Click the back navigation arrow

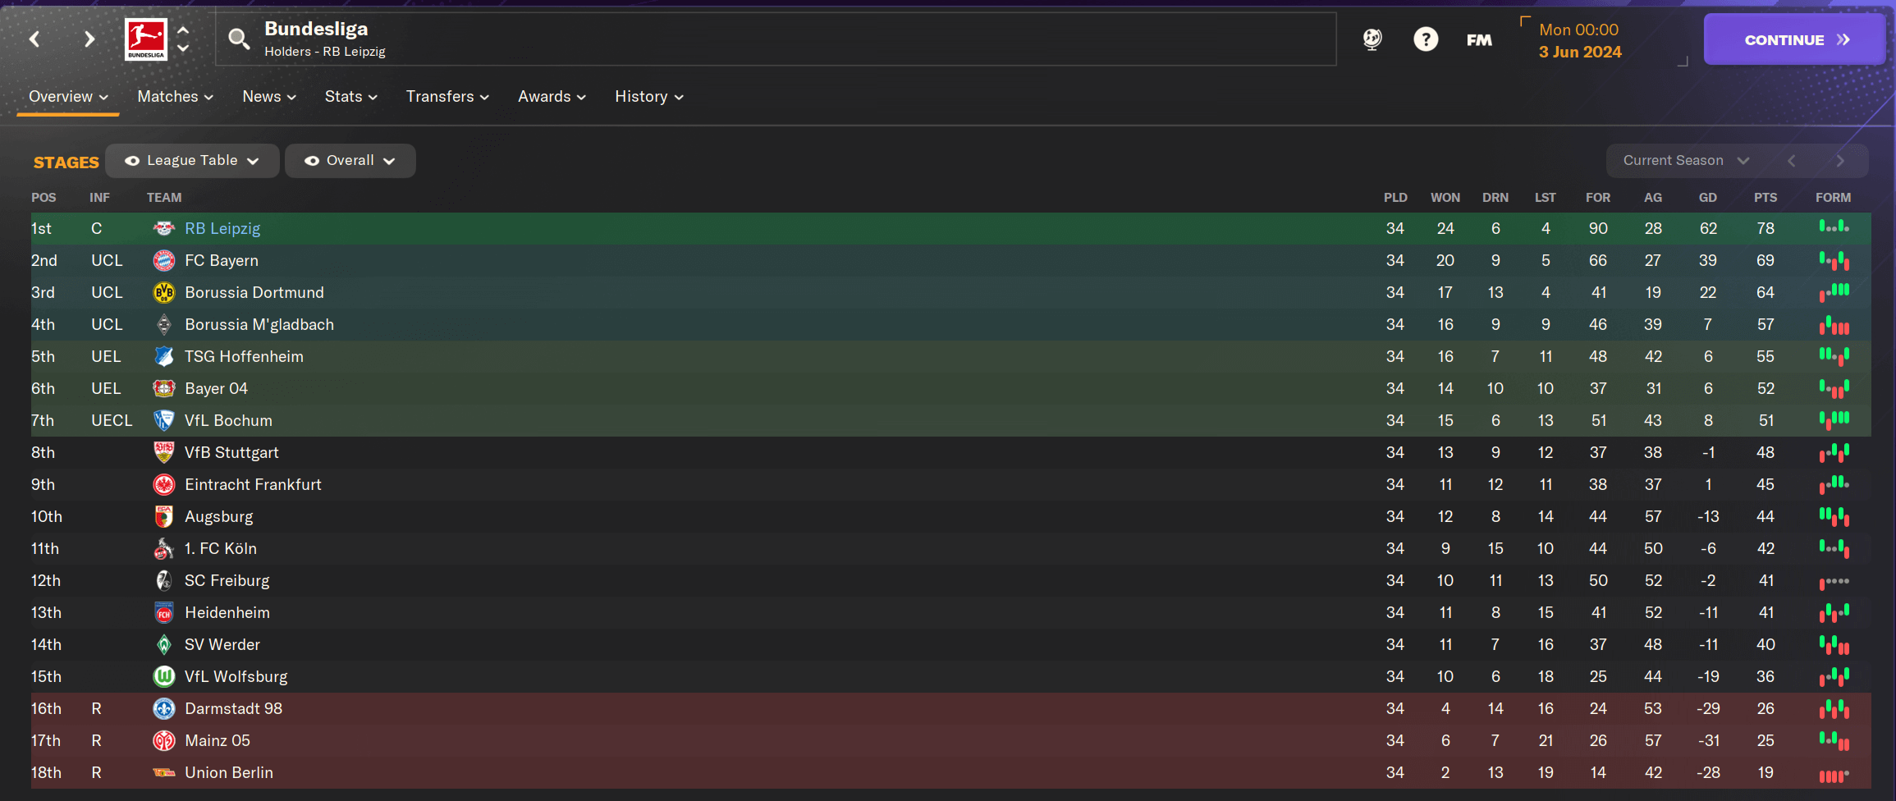(x=34, y=39)
